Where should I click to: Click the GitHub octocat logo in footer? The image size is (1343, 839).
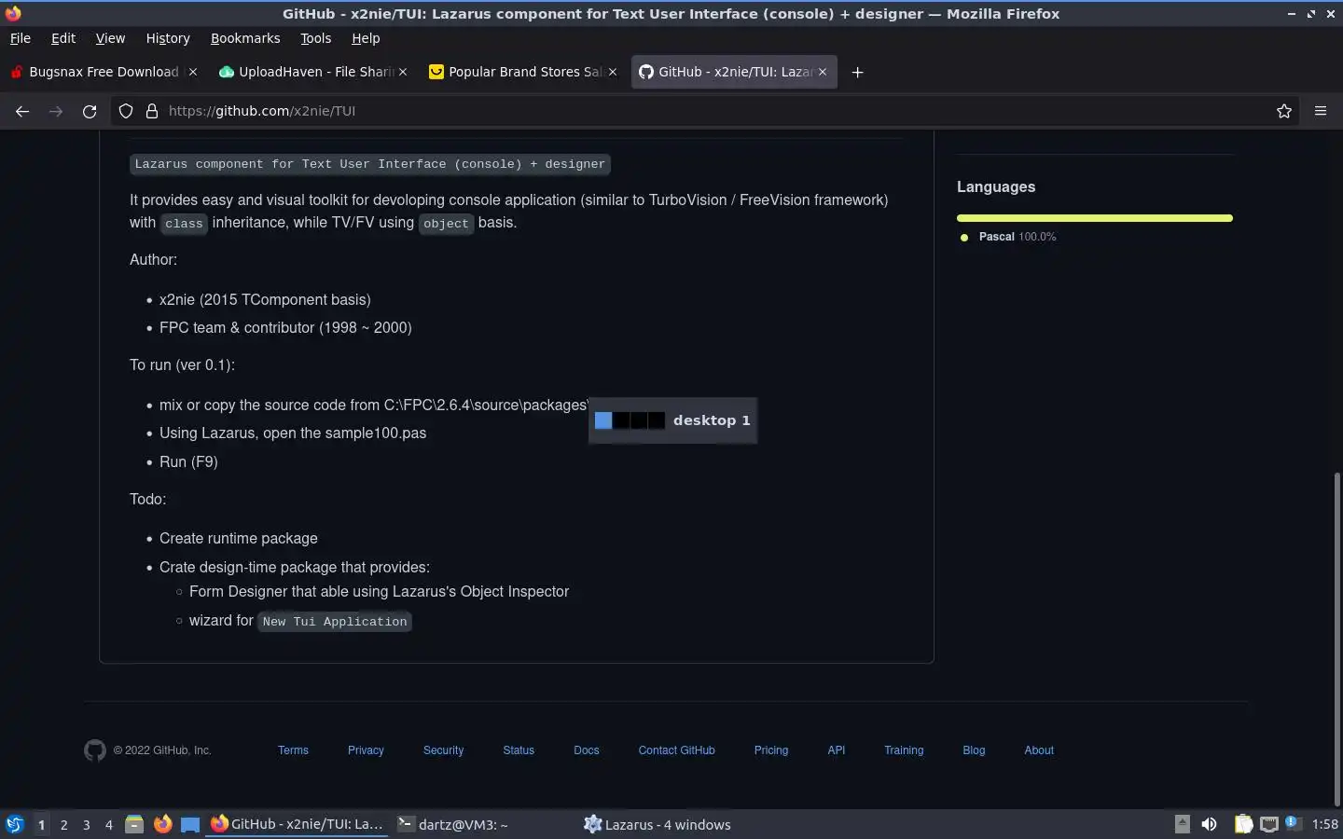95,750
